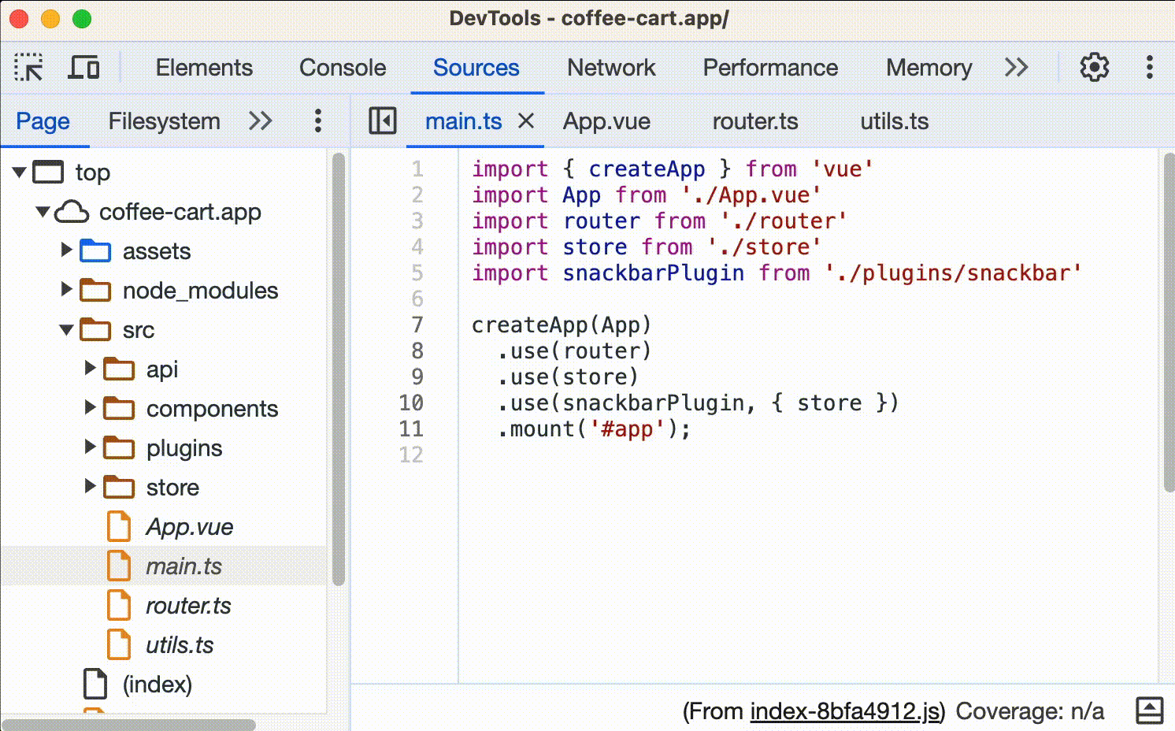Click the router.ts file icon in tree
Screen dimensions: 1175x731
coord(119,605)
